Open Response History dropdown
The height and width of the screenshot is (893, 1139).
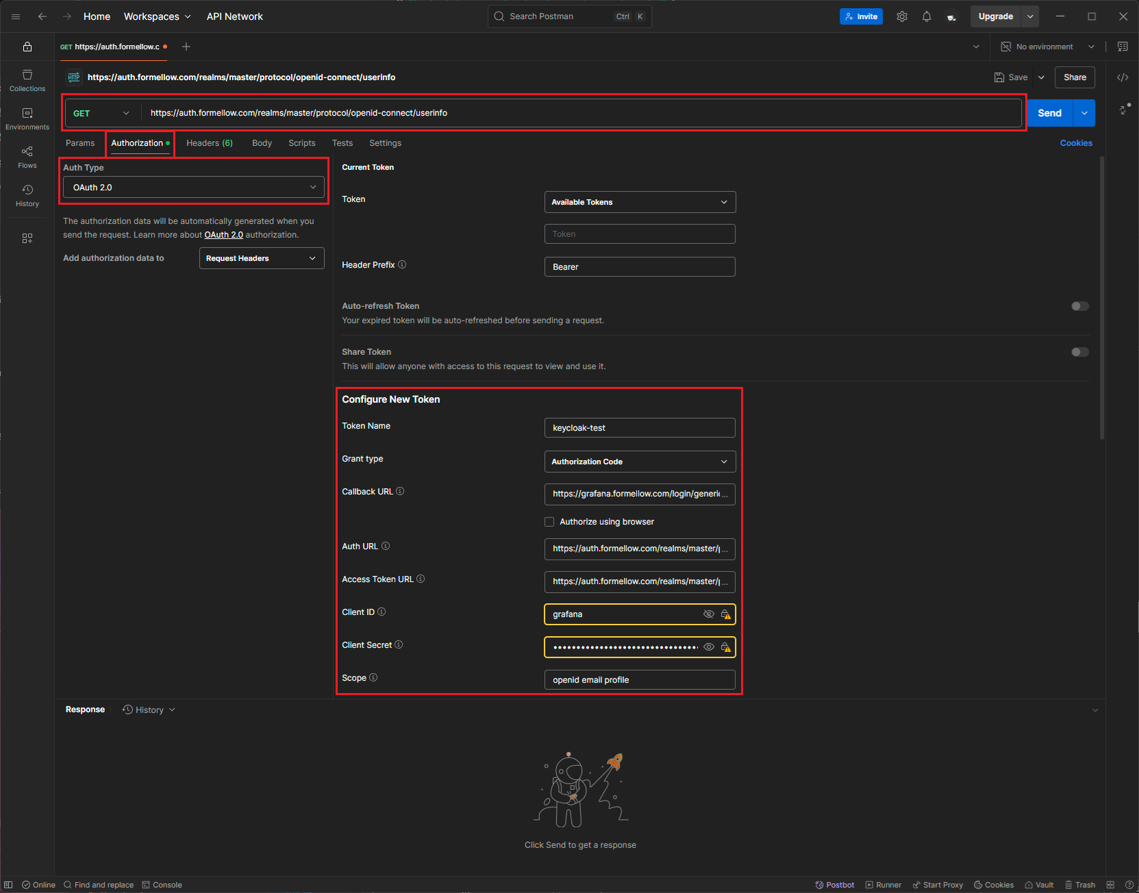pyautogui.click(x=149, y=710)
